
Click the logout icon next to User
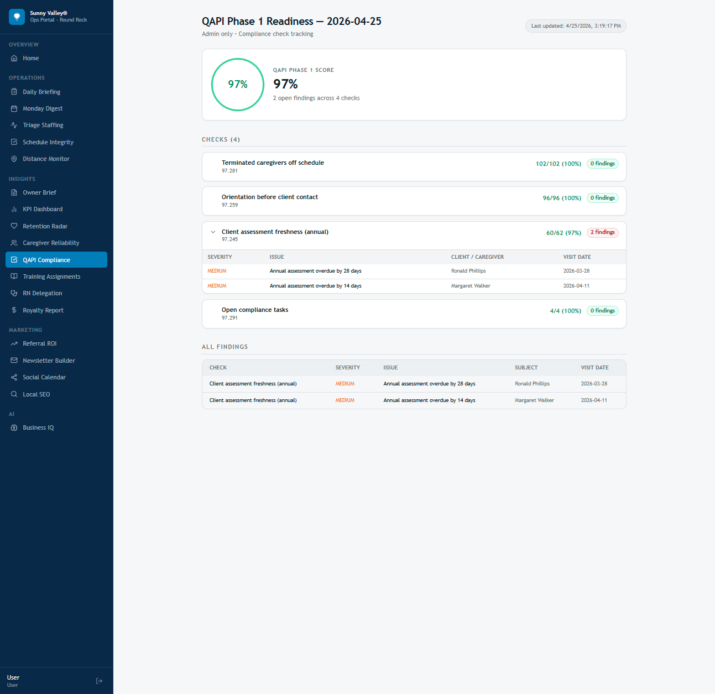pos(99,681)
